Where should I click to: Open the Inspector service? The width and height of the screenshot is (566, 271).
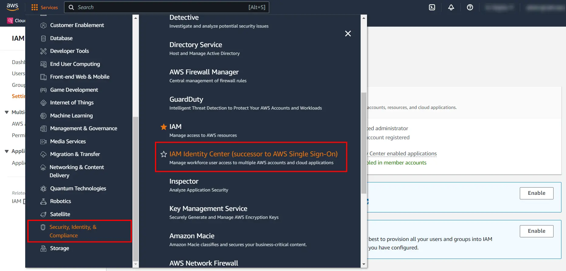(x=184, y=181)
